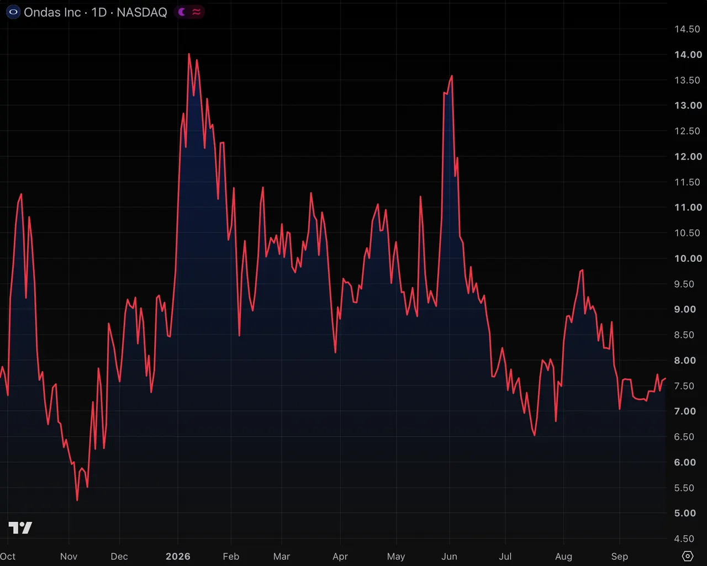The image size is (707, 566).
Task: Select the 13.50 price scale value
Action: [x=687, y=80]
